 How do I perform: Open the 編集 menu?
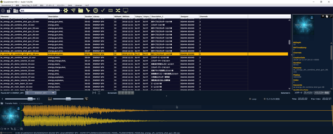(x=18, y=5)
